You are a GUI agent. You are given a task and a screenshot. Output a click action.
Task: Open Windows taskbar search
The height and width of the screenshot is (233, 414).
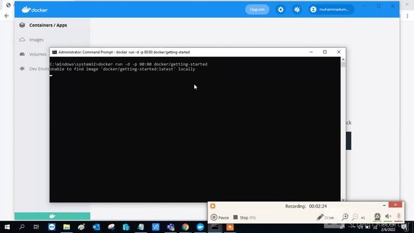(22, 227)
